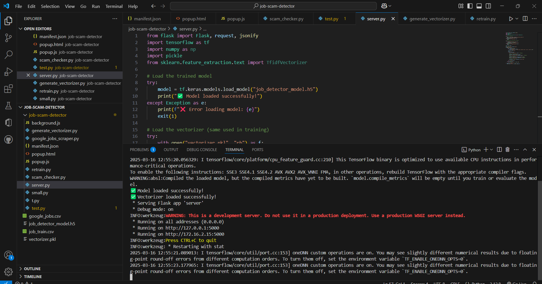
Task: Toggle the secondary side bar layout button
Action: (x=488, y=6)
